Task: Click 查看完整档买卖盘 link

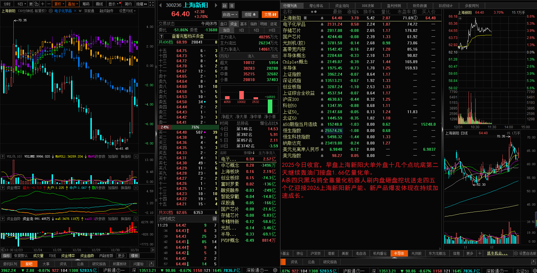Action: pos(188,36)
